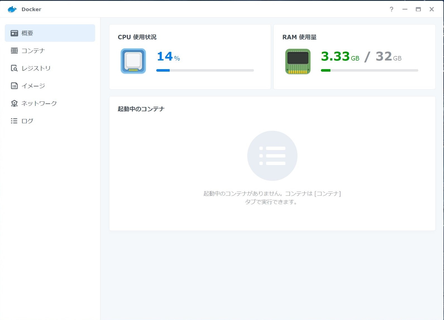This screenshot has width=444, height=320.
Task: Click the green RAM module icon
Action: tap(298, 61)
